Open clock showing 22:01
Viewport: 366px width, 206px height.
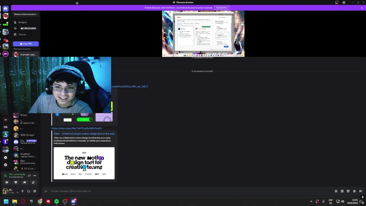pyautogui.click(x=353, y=201)
